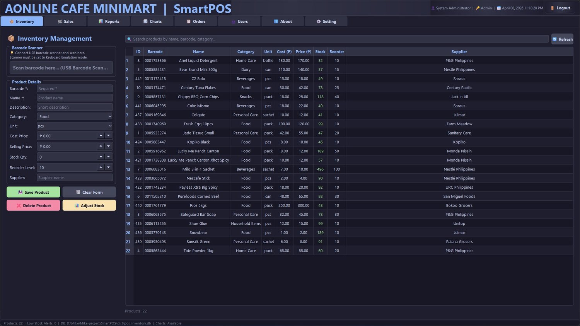The image size is (580, 326).
Task: Open the Adjust Stock dialog
Action: pos(89,205)
